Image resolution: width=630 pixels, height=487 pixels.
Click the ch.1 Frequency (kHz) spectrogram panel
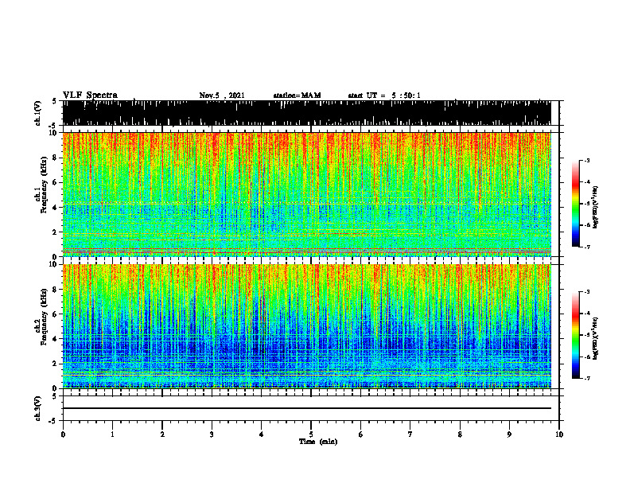coord(306,194)
